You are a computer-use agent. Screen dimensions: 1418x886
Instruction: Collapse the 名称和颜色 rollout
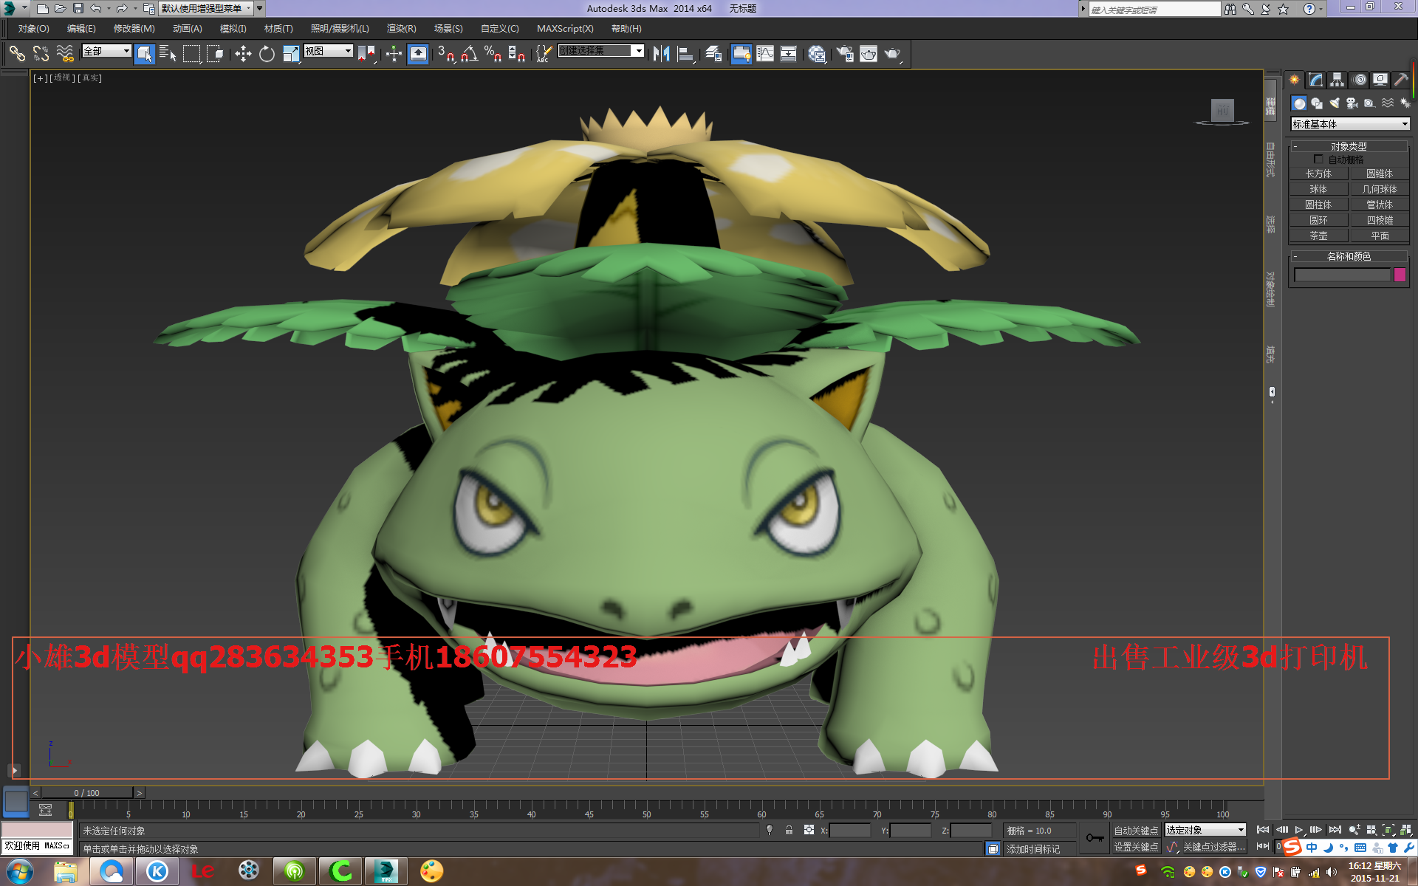[1349, 256]
